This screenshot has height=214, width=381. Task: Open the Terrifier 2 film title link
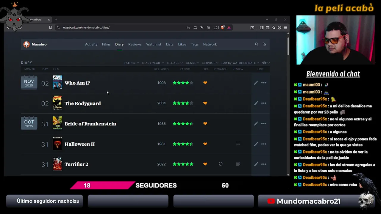76,164
